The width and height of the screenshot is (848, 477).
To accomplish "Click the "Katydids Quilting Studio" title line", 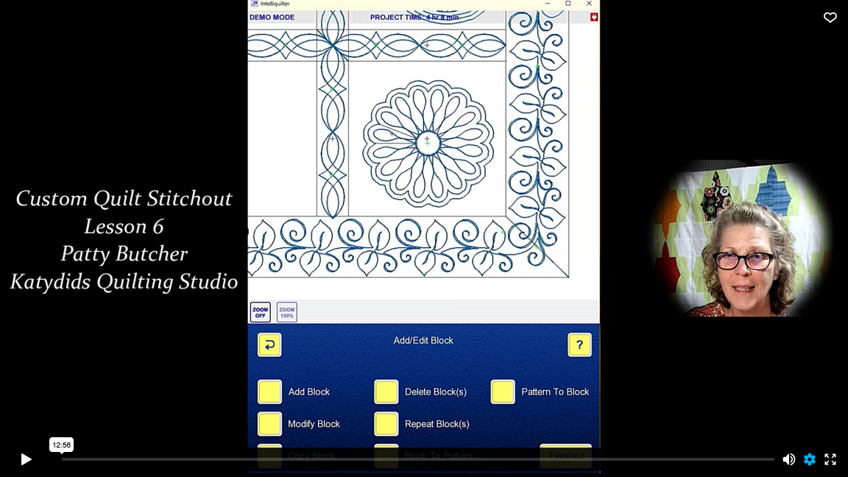I will (124, 281).
